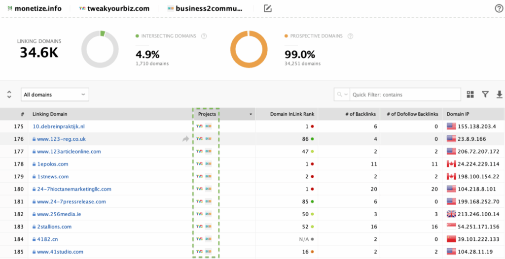This screenshot has width=505, height=259.
Task: Click the orange Prospective Domains donut chart
Action: (x=249, y=50)
